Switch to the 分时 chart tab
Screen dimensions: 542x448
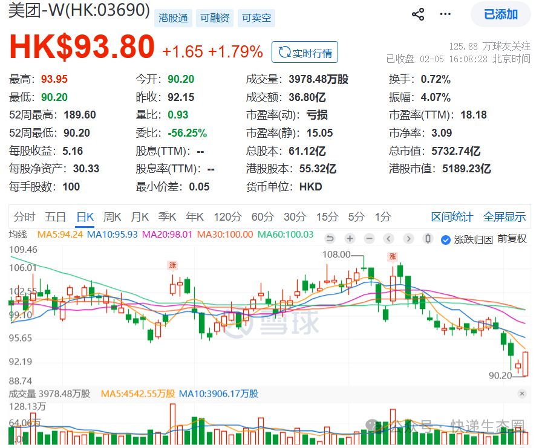(x=24, y=217)
